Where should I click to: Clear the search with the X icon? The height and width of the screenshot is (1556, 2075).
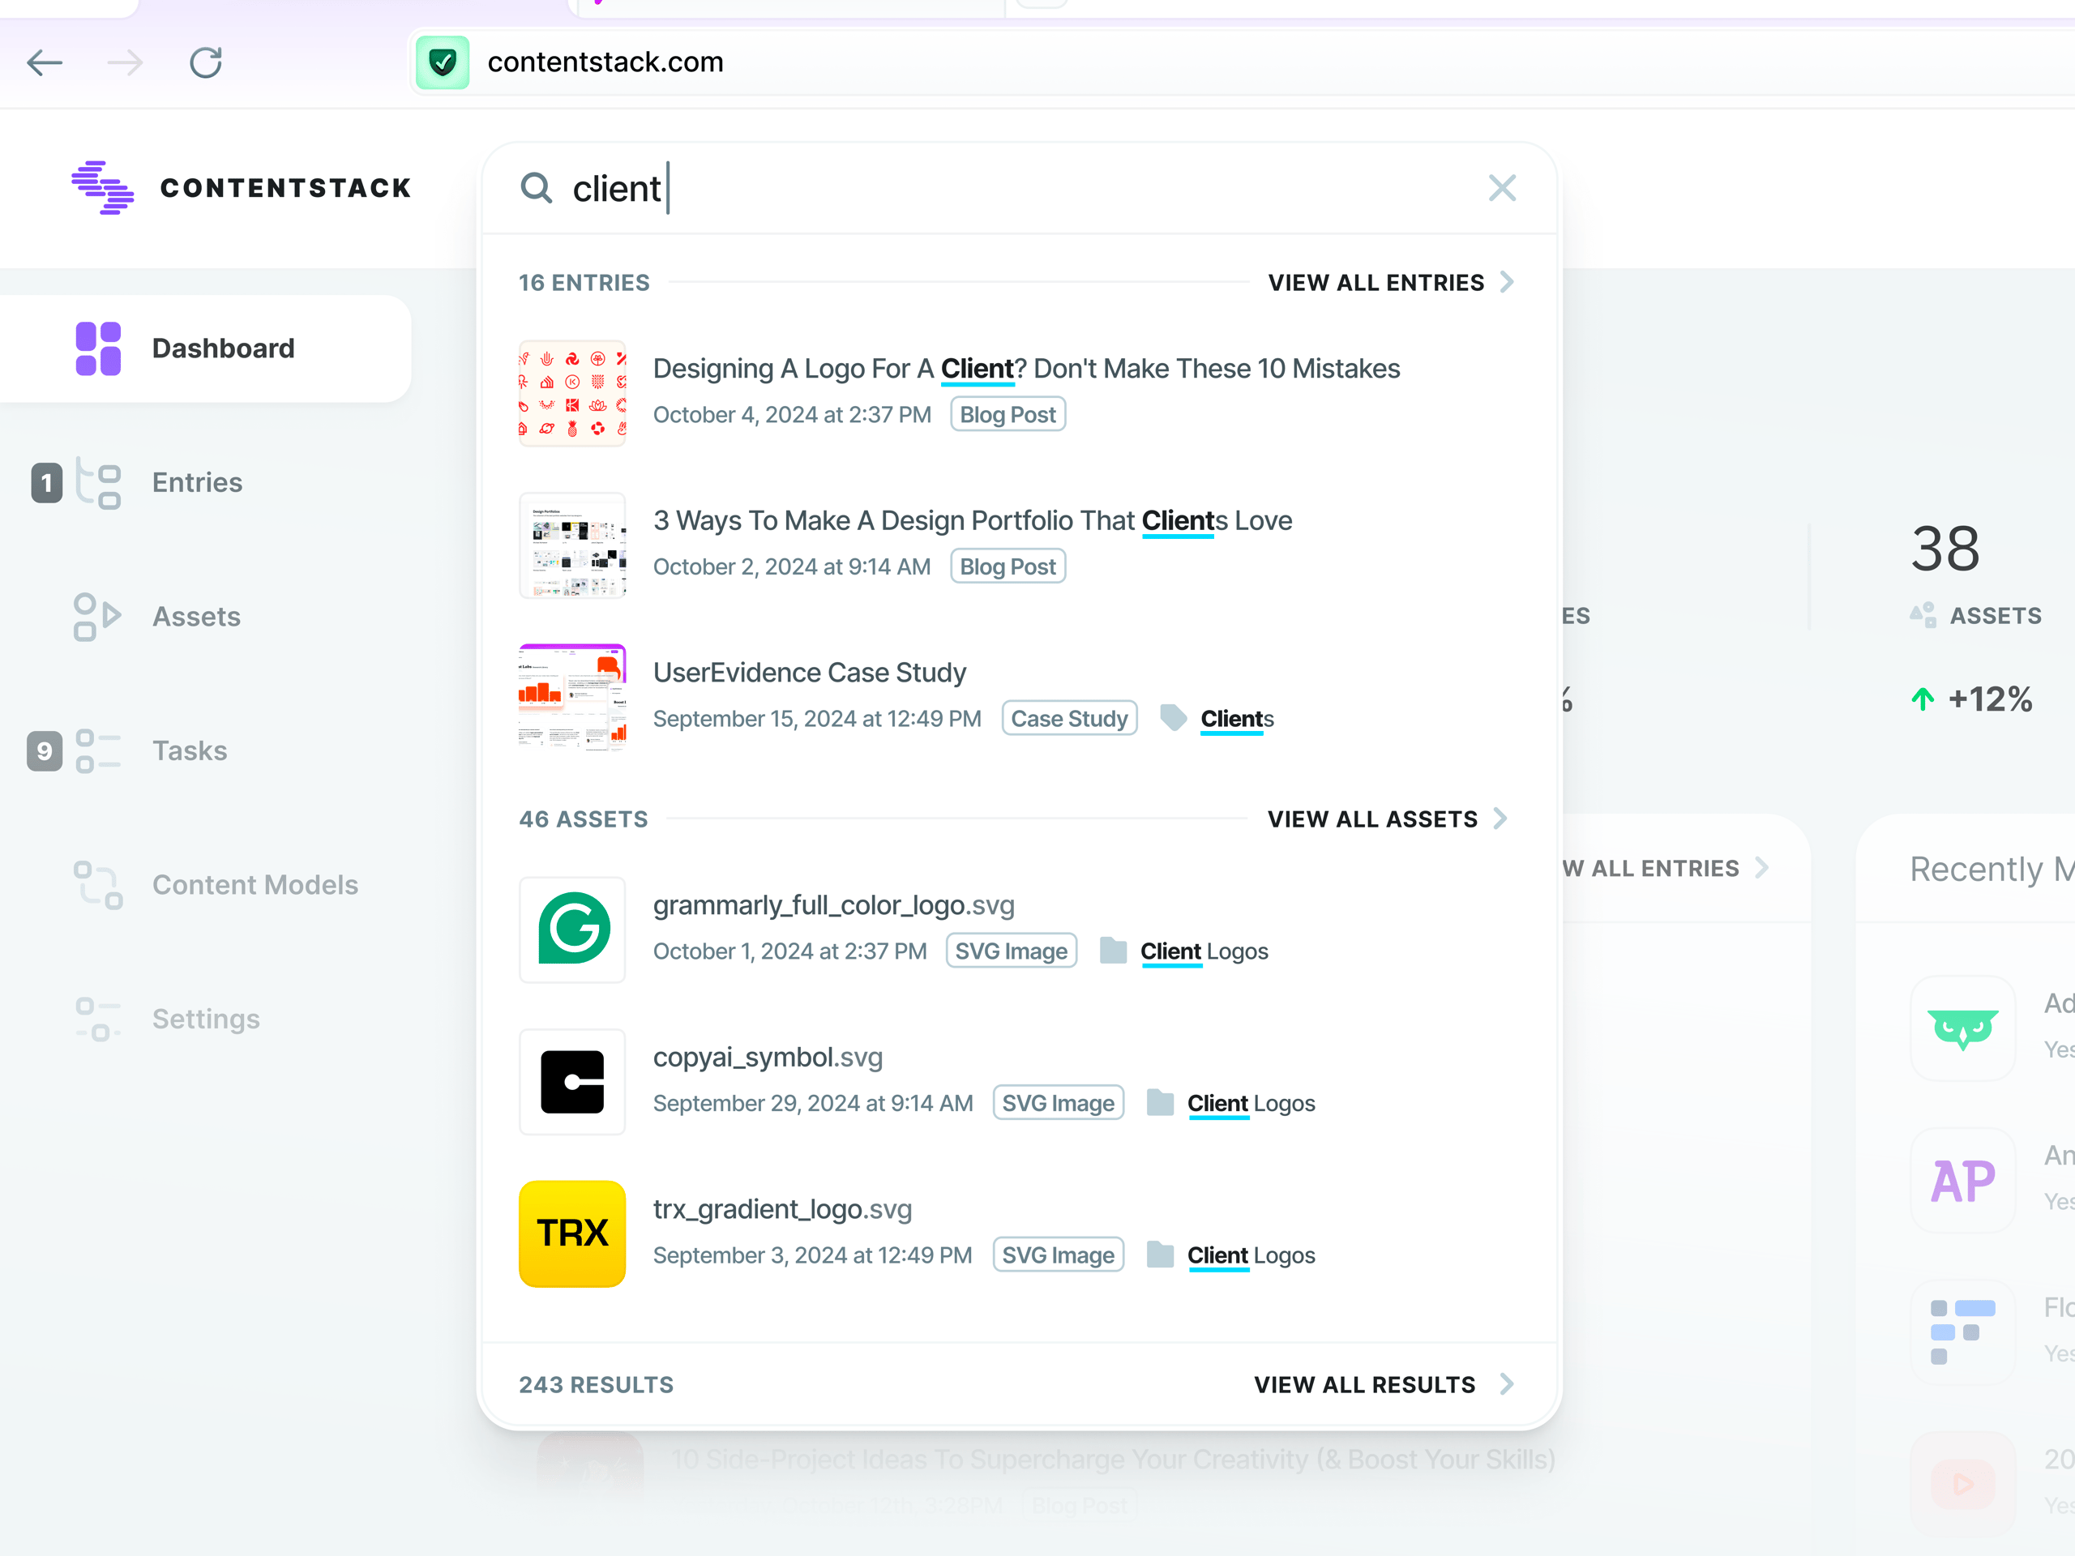pyautogui.click(x=1502, y=187)
